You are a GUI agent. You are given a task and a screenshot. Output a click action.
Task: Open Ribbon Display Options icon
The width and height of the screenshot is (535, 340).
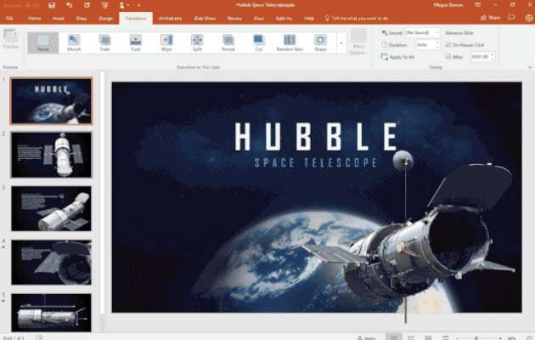(478, 5)
